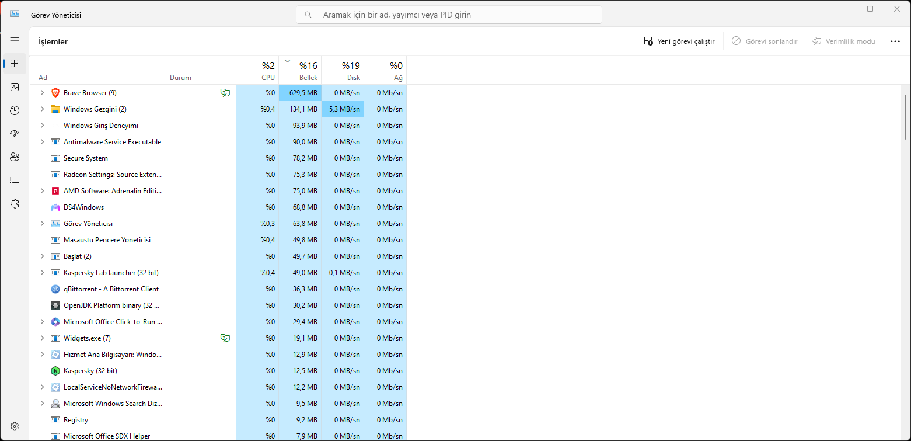Click the 36,3 MB memory cell
This screenshot has width=911, height=441.
pos(300,289)
